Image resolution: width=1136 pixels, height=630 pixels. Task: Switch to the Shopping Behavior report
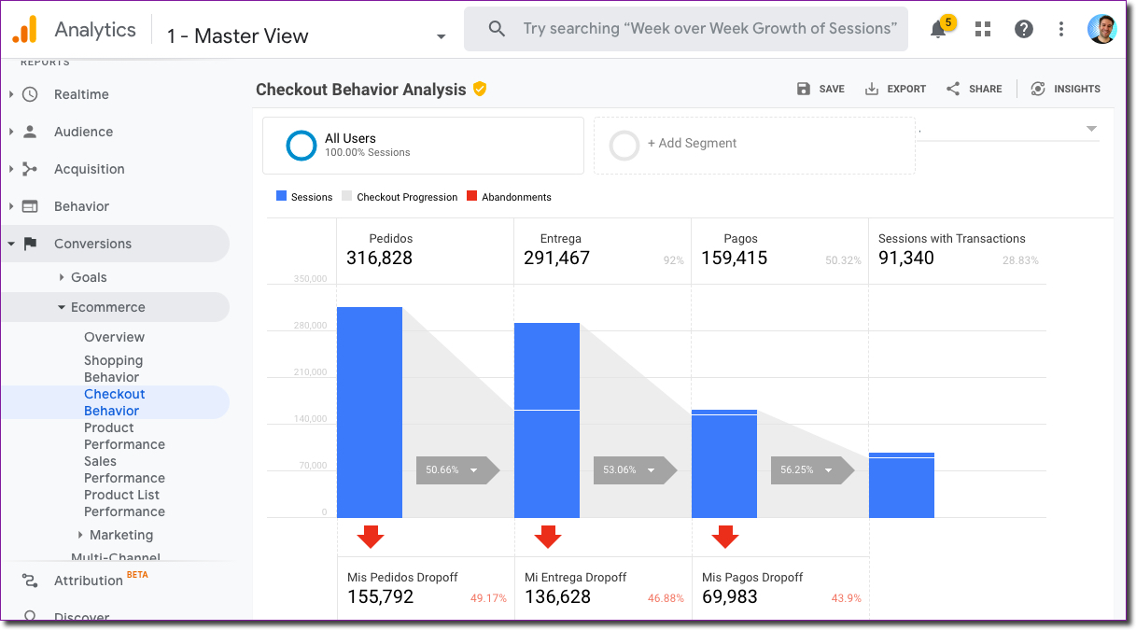point(113,368)
